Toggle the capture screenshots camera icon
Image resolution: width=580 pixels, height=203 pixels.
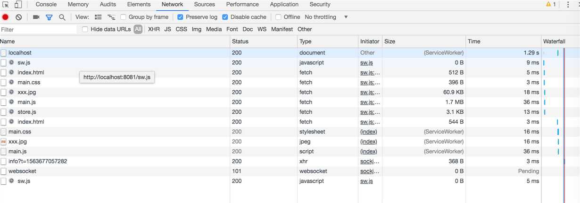pos(36,17)
